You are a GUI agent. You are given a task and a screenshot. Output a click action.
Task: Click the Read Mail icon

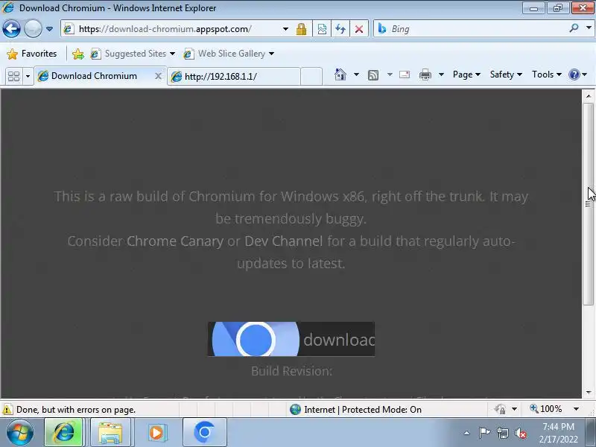[x=405, y=74]
